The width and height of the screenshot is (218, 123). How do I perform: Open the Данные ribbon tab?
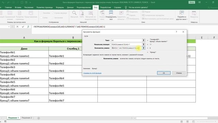pos(70,8)
